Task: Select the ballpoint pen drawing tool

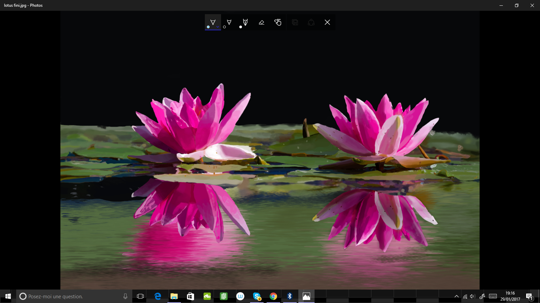Action: point(213,22)
